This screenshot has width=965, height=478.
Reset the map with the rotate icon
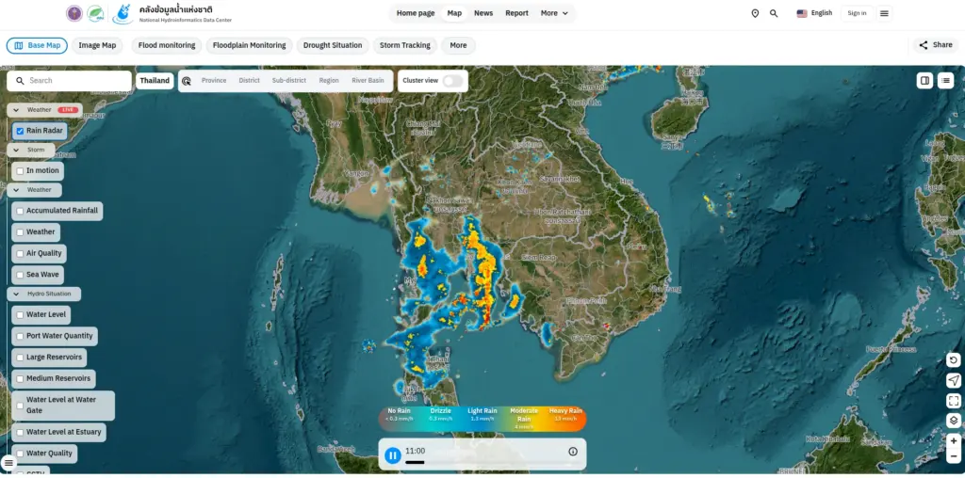pos(954,360)
